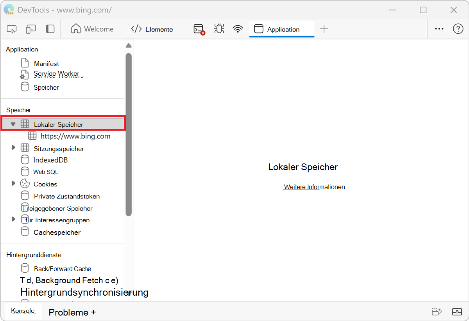
Task: Click the Cachespeicher database icon
Action: click(25, 232)
